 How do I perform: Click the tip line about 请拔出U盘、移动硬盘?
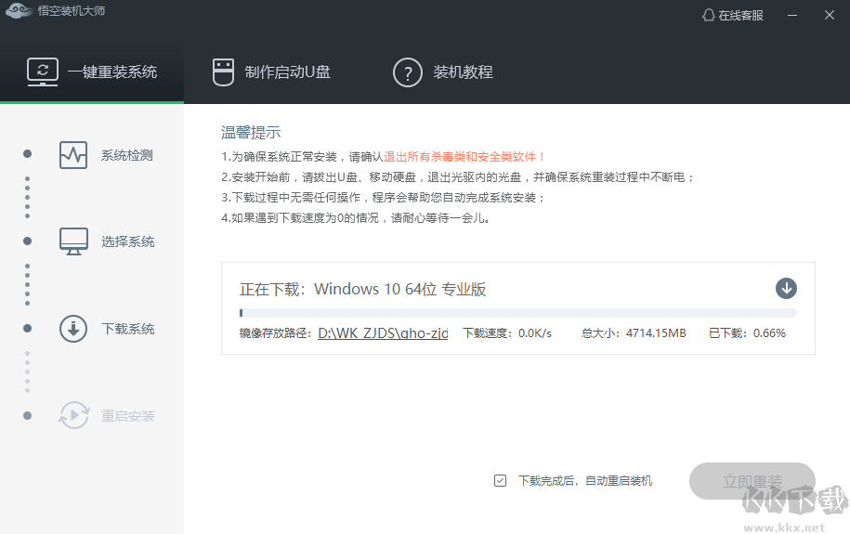coord(458,177)
